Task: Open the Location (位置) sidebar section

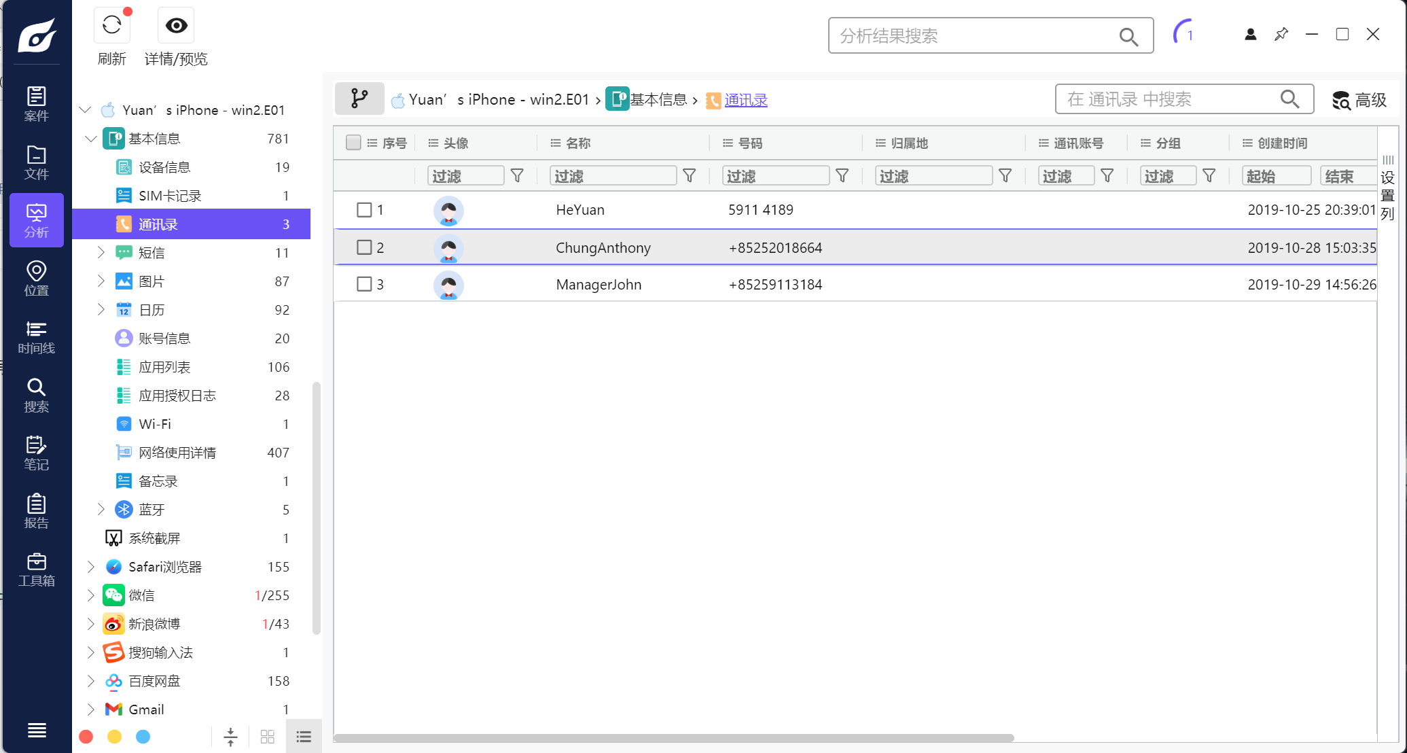Action: pos(36,279)
